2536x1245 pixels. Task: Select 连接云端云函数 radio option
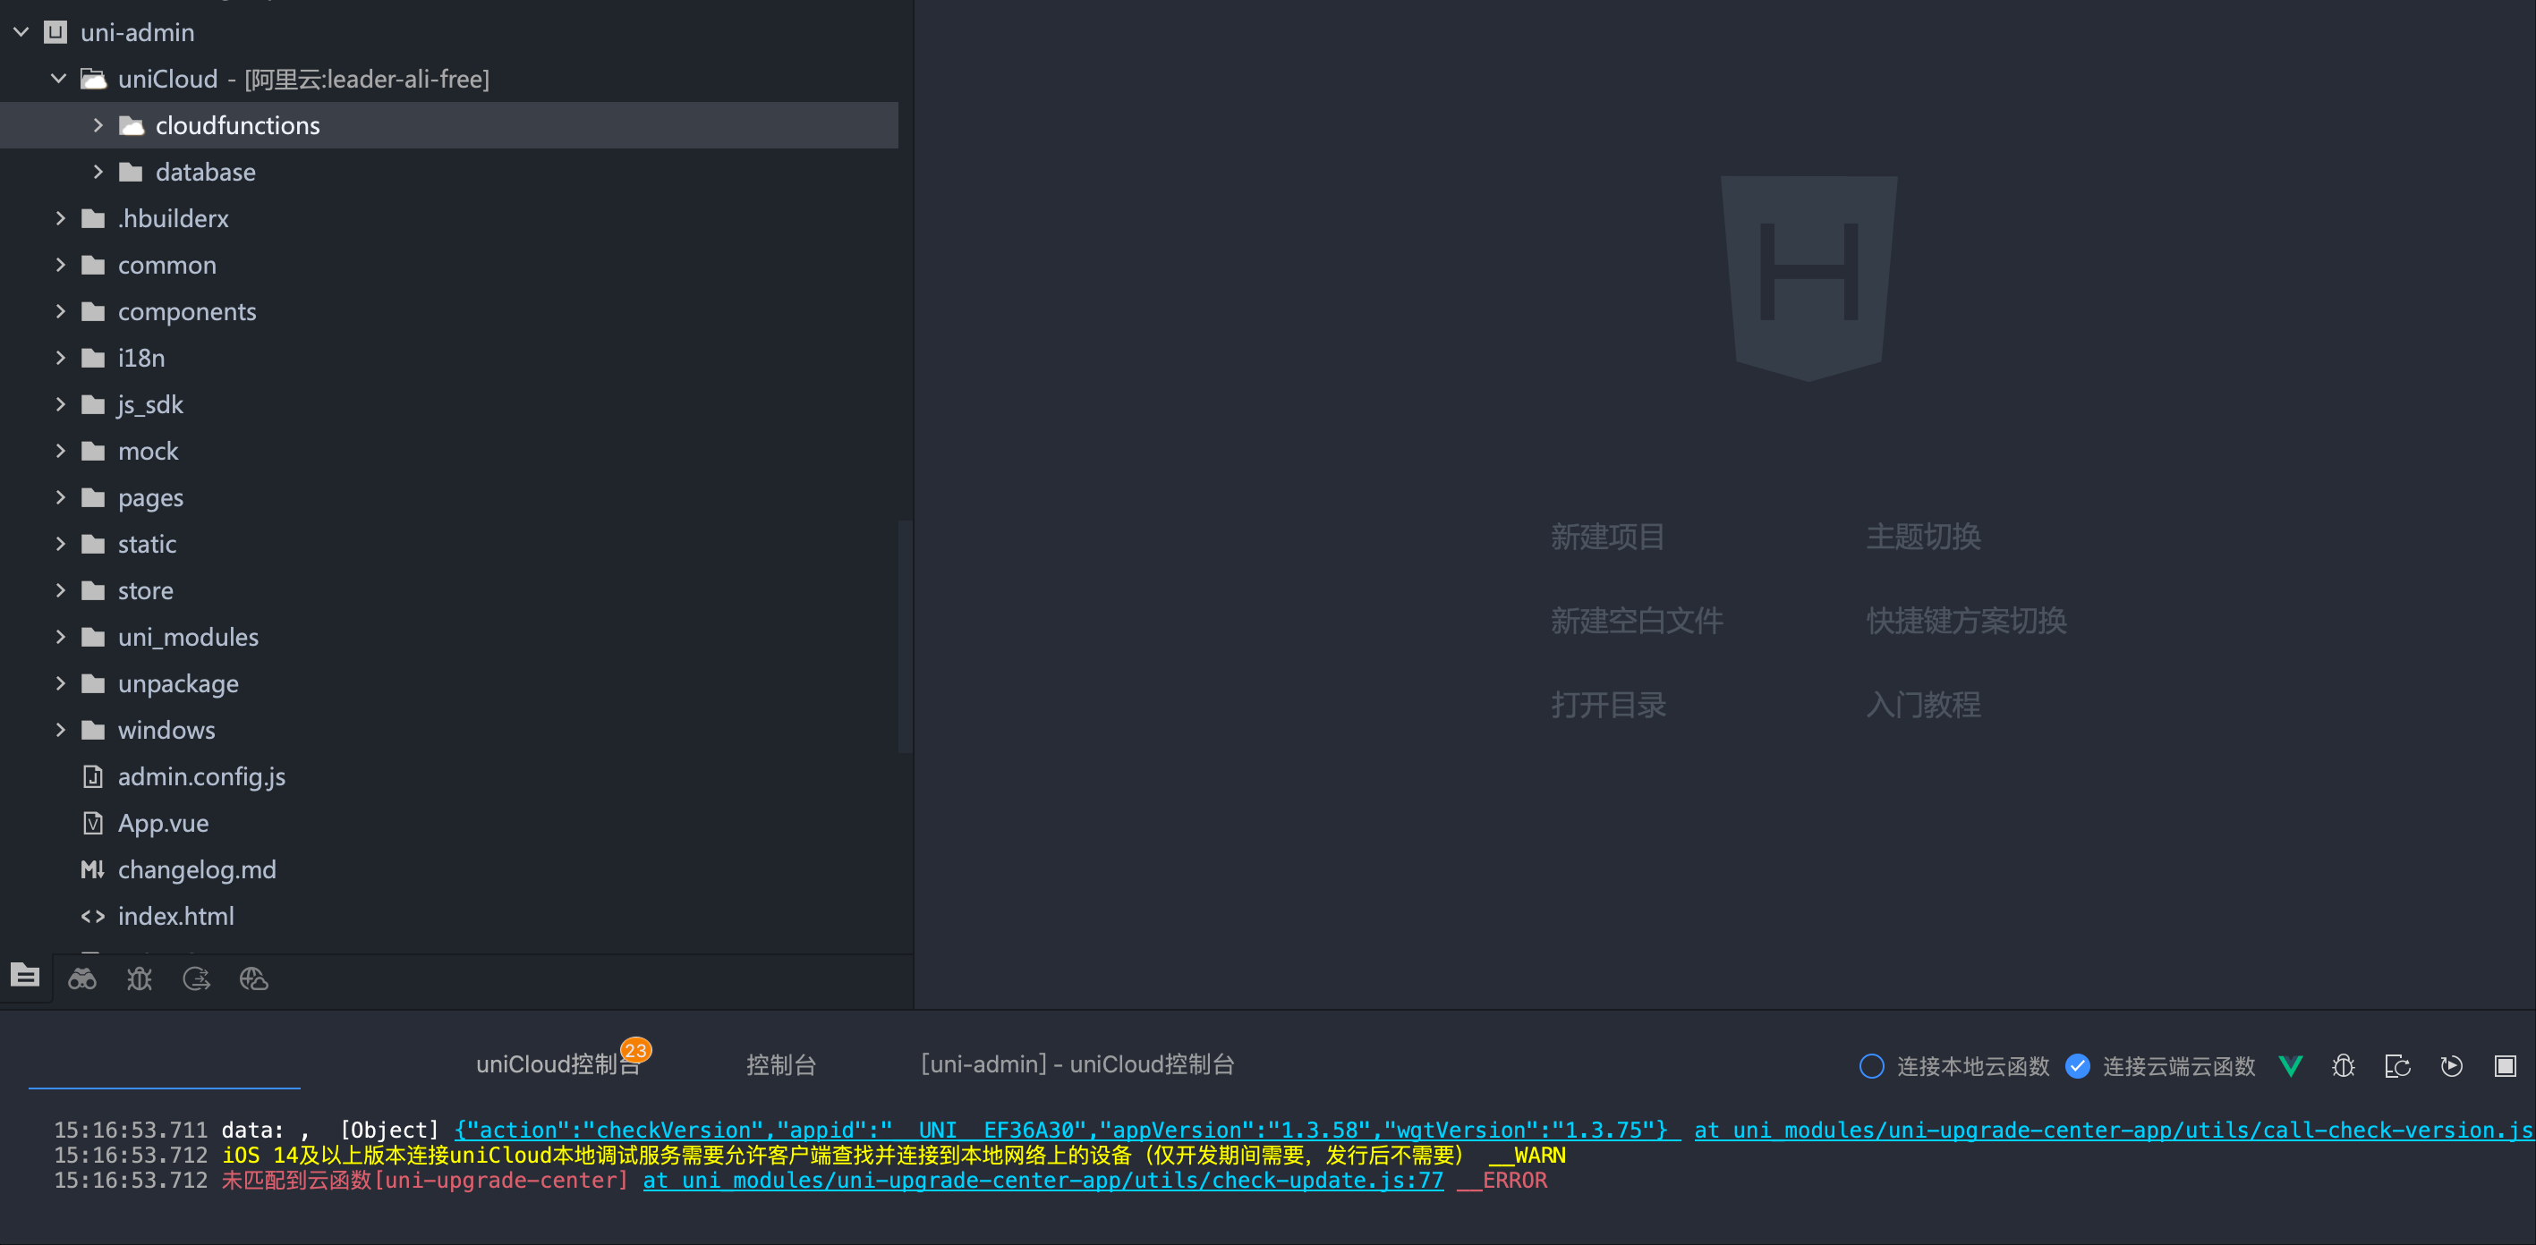(2077, 1066)
